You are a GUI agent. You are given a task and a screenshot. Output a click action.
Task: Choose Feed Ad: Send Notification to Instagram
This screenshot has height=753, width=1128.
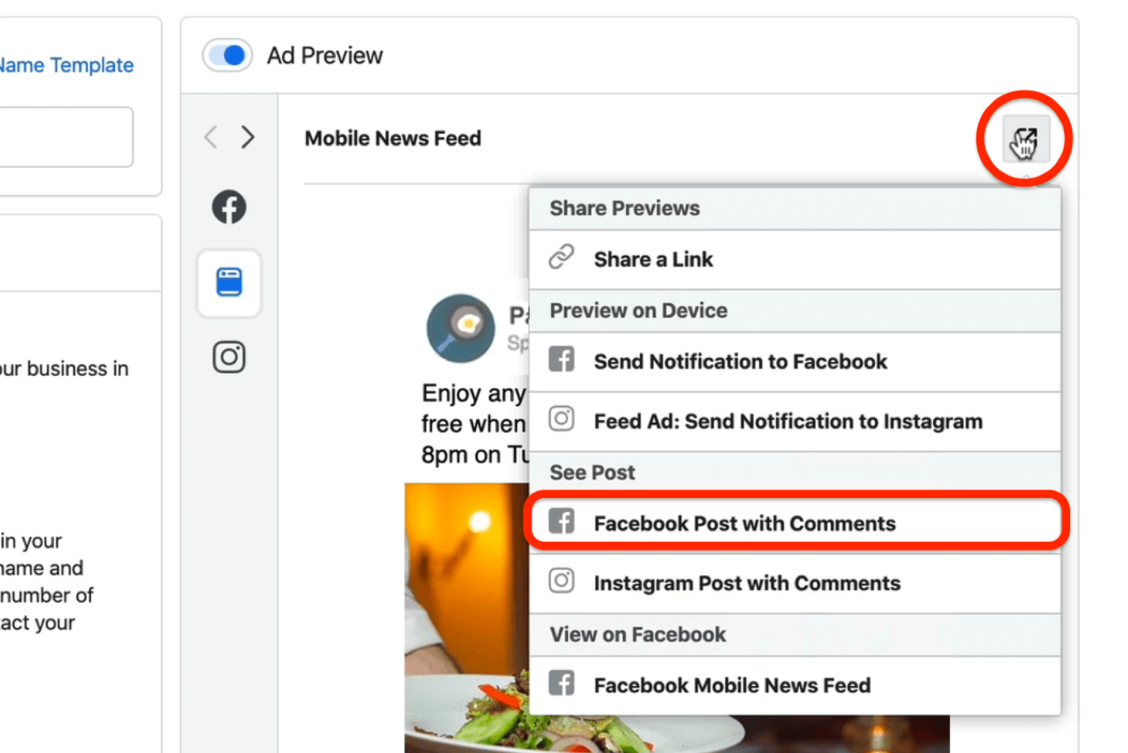[x=794, y=422]
